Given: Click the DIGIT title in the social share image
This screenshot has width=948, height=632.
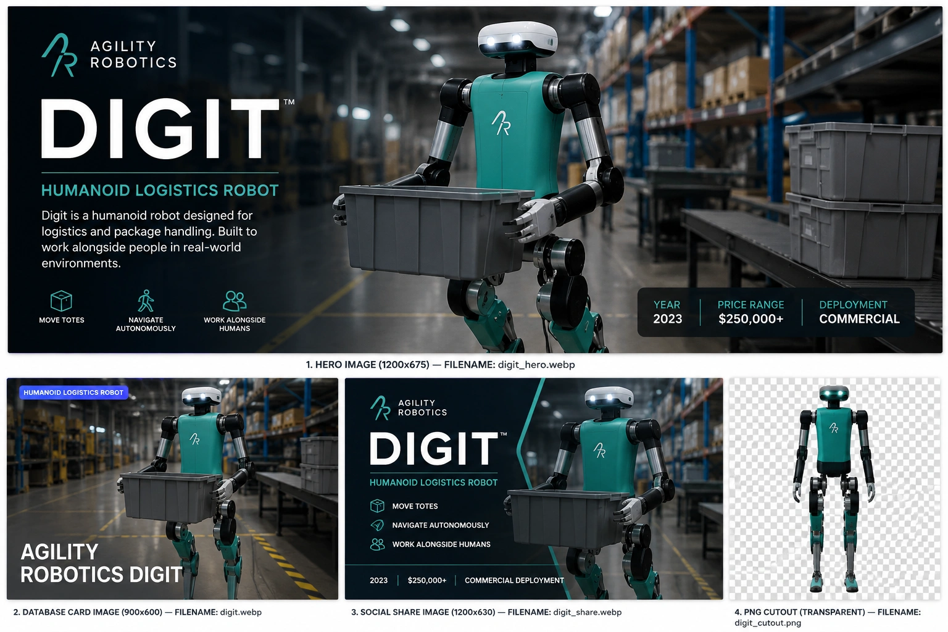Looking at the screenshot, I should (433, 449).
